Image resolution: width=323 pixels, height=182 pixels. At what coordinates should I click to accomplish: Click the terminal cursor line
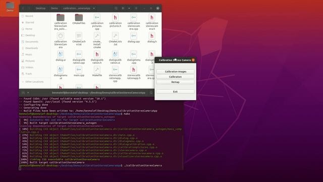coord(20,168)
